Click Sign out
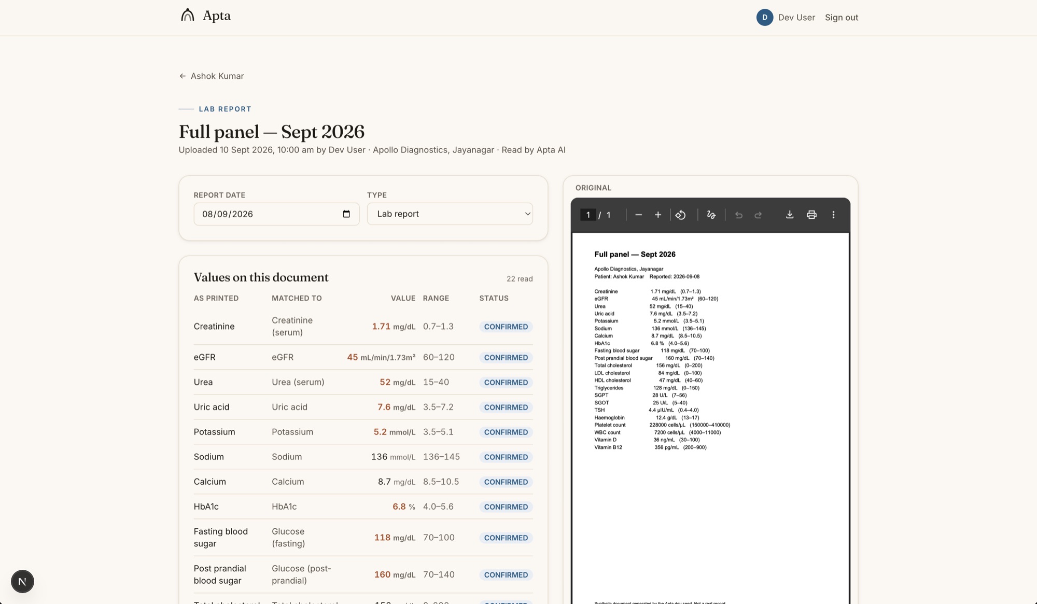The image size is (1037, 604). tap(841, 17)
